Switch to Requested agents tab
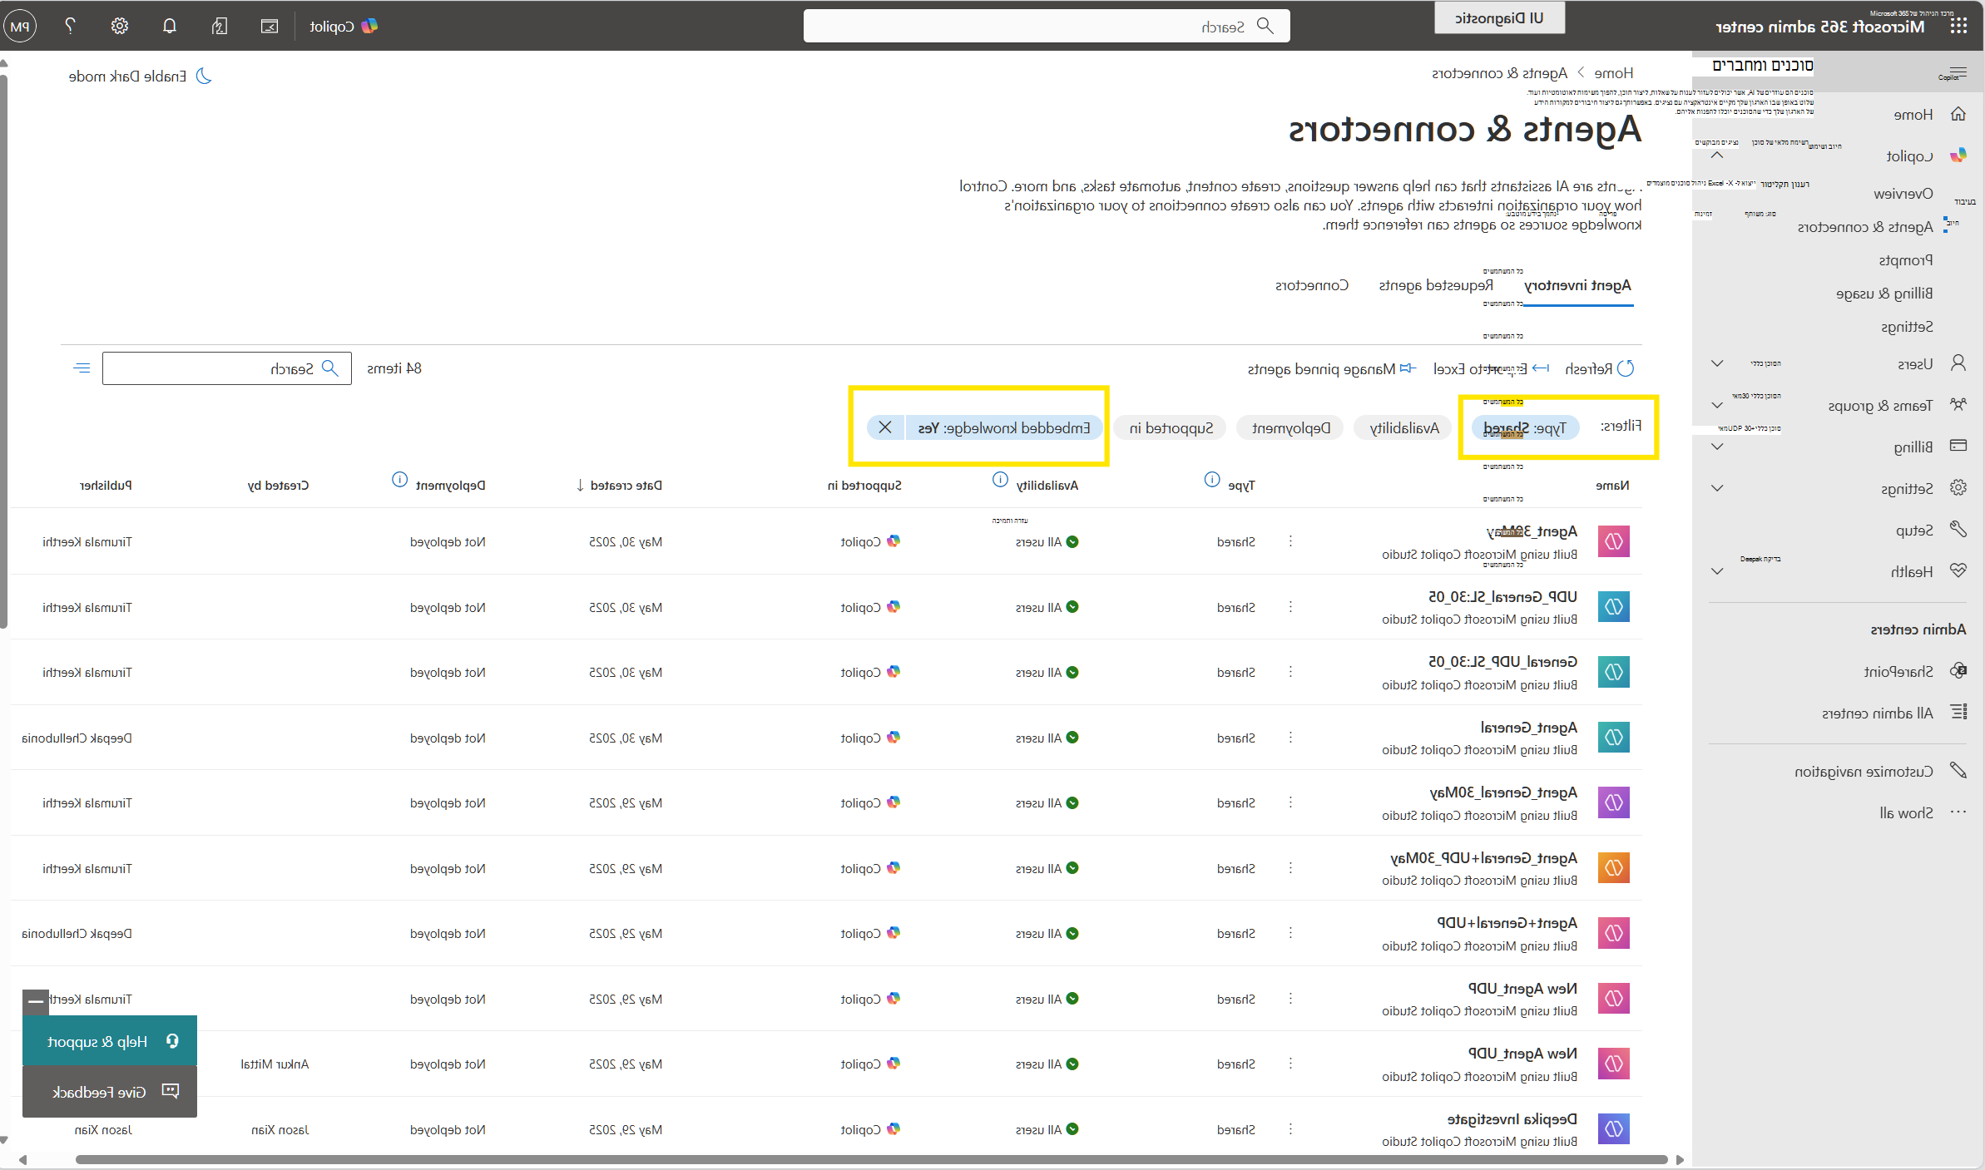1985x1170 pixels. click(1436, 285)
